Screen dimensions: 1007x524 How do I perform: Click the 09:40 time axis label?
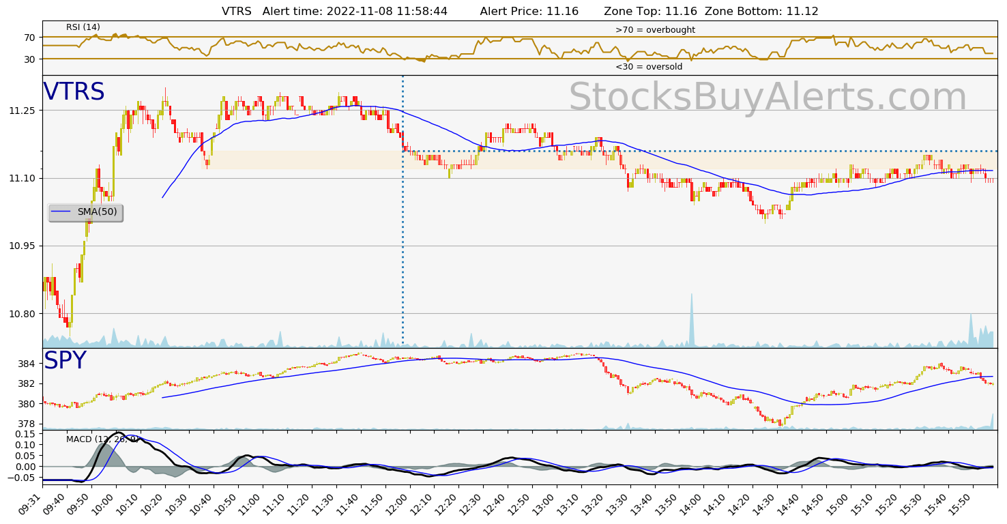[54, 504]
